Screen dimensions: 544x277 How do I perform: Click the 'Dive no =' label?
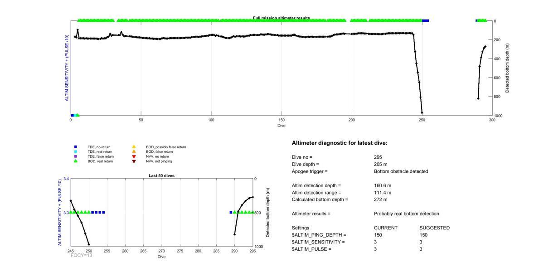(302, 157)
